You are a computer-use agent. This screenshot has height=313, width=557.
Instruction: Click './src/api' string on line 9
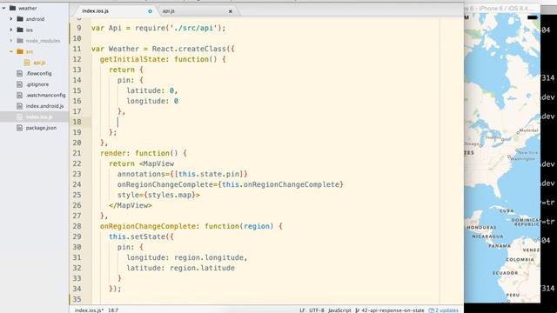tap(193, 28)
